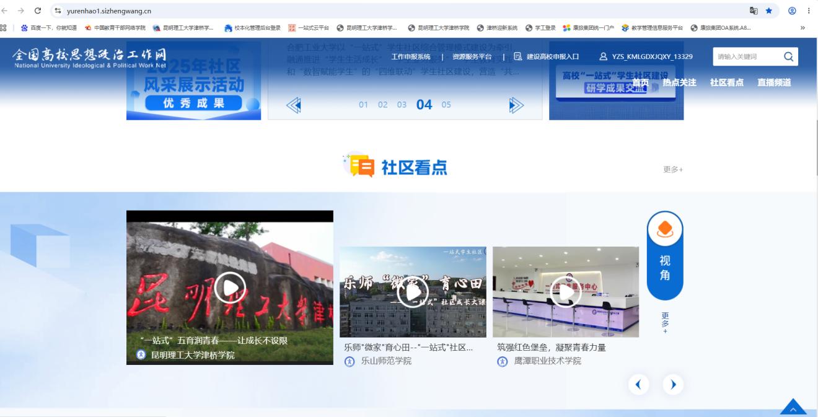Click 乐山师范学院 school name
Image resolution: width=818 pixels, height=417 pixels.
point(386,361)
